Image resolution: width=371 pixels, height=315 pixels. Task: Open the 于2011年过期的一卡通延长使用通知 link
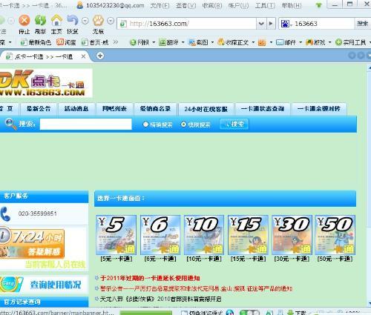click(150, 278)
